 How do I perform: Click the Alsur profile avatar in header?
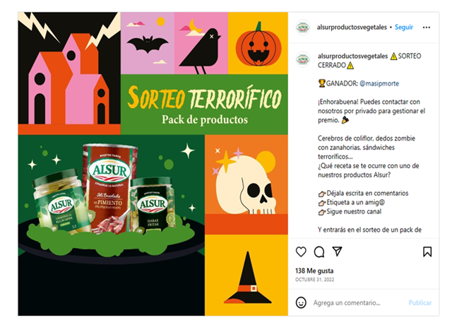(x=303, y=28)
